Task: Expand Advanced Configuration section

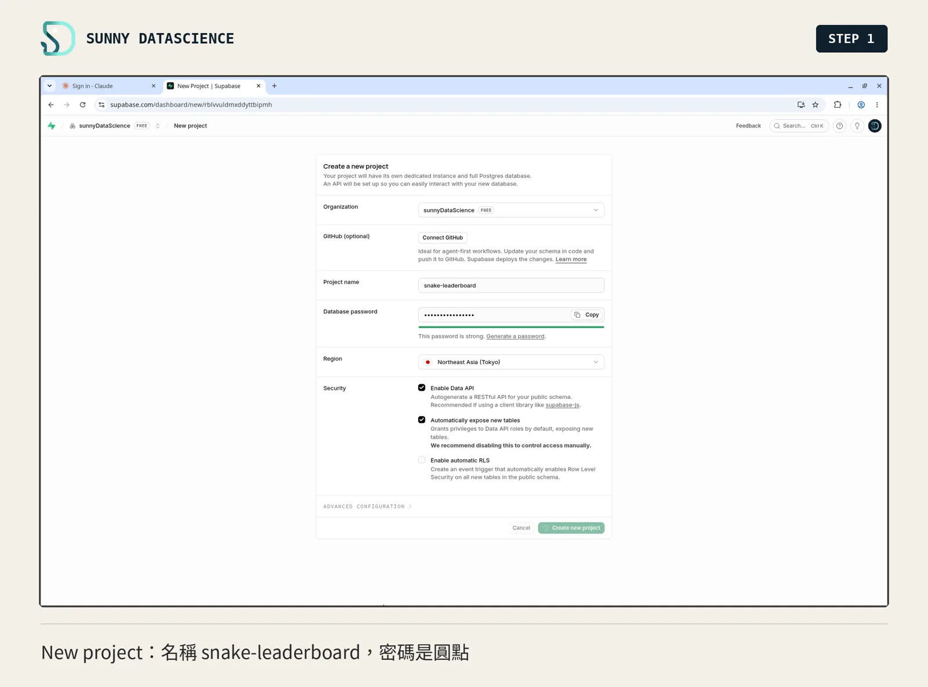Action: 367,507
